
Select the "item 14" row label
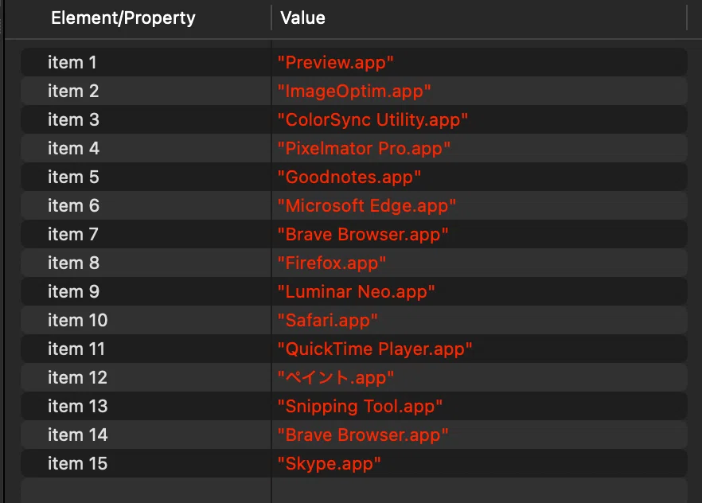(x=77, y=435)
